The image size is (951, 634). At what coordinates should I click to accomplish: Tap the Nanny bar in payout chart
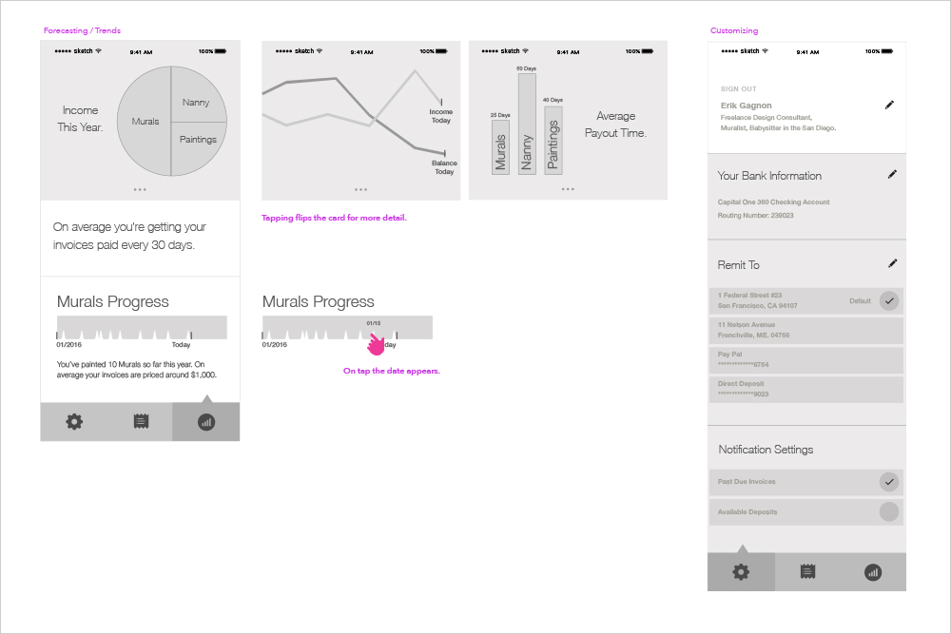click(x=527, y=124)
